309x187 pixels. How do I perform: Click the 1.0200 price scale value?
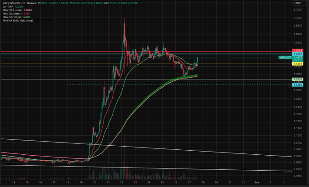tap(298, 156)
